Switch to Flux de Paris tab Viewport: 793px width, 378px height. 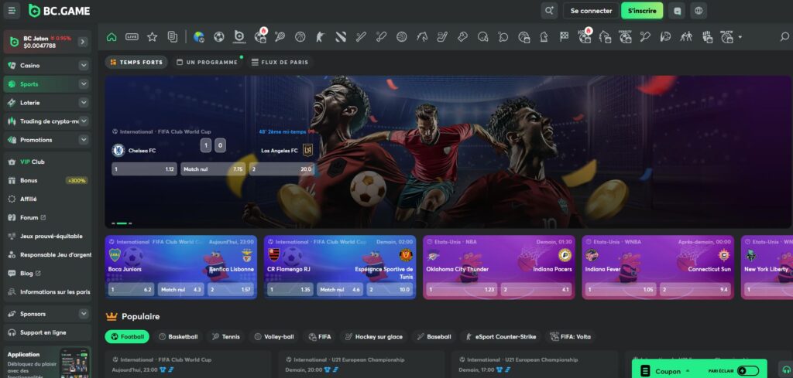(280, 63)
